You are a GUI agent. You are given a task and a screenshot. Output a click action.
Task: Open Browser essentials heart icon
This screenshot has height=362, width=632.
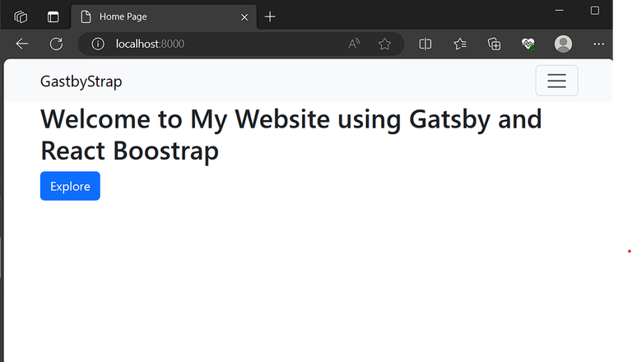coord(528,44)
